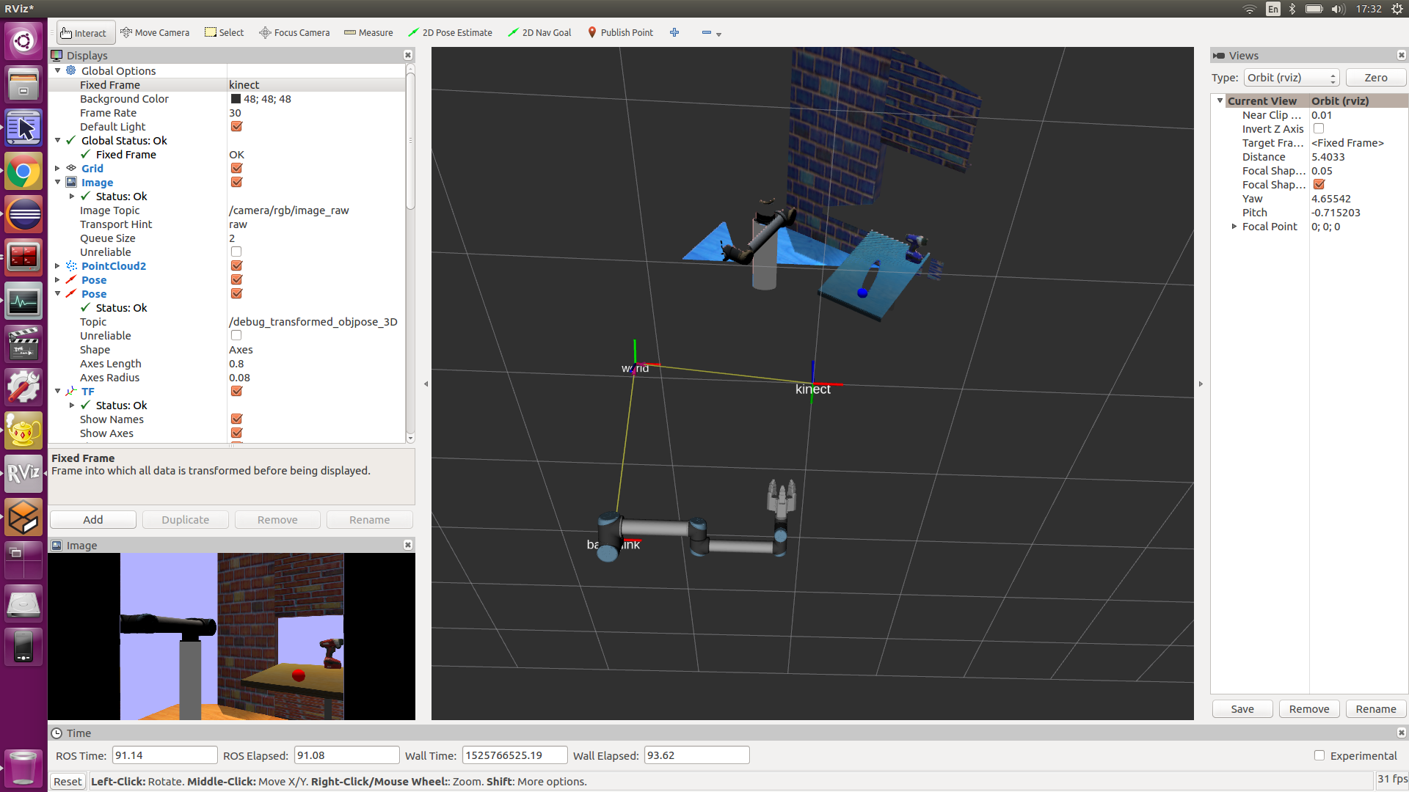Click the Wall Time field

(514, 755)
